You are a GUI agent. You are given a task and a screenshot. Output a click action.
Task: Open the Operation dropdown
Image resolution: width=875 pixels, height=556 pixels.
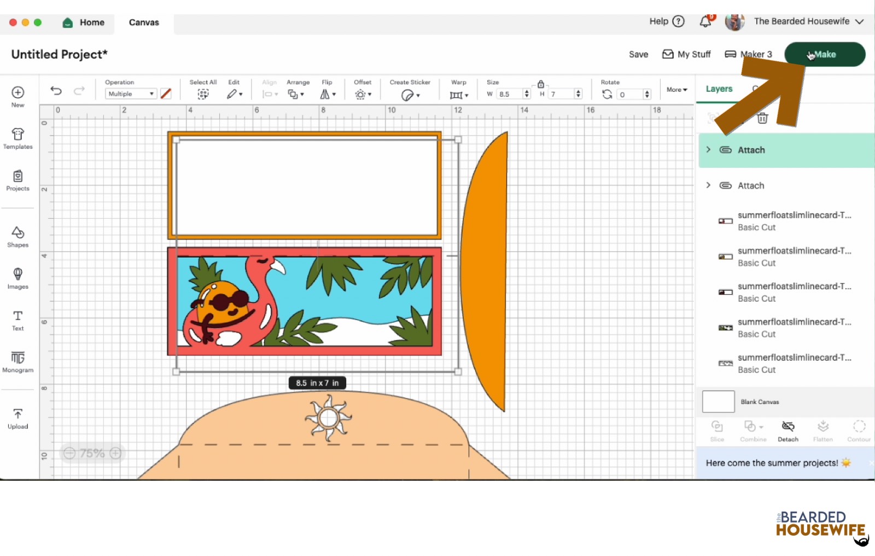131,94
